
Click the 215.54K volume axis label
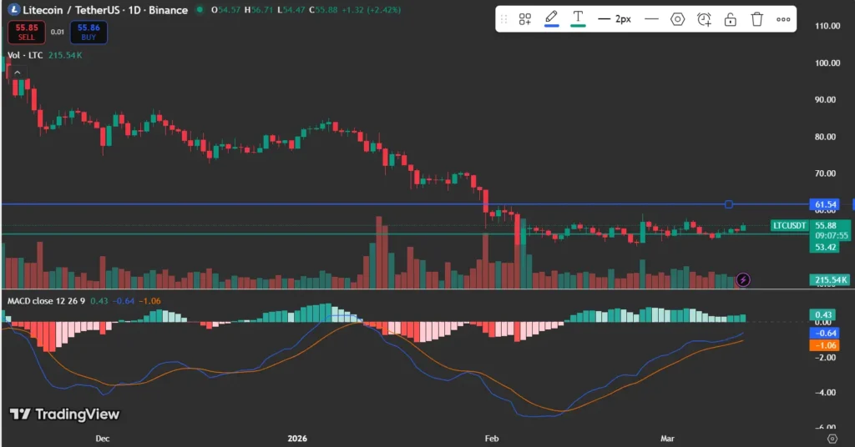[x=830, y=280]
